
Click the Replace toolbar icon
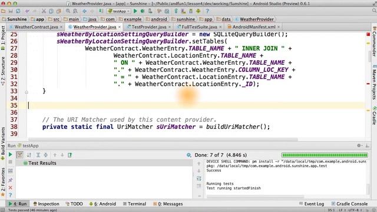click(x=75, y=11)
